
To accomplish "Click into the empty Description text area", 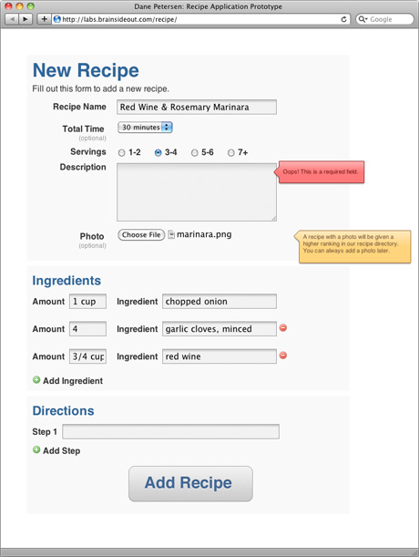I will (x=197, y=192).
